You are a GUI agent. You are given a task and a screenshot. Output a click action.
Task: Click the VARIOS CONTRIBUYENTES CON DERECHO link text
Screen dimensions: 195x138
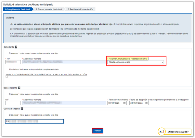click(46, 74)
